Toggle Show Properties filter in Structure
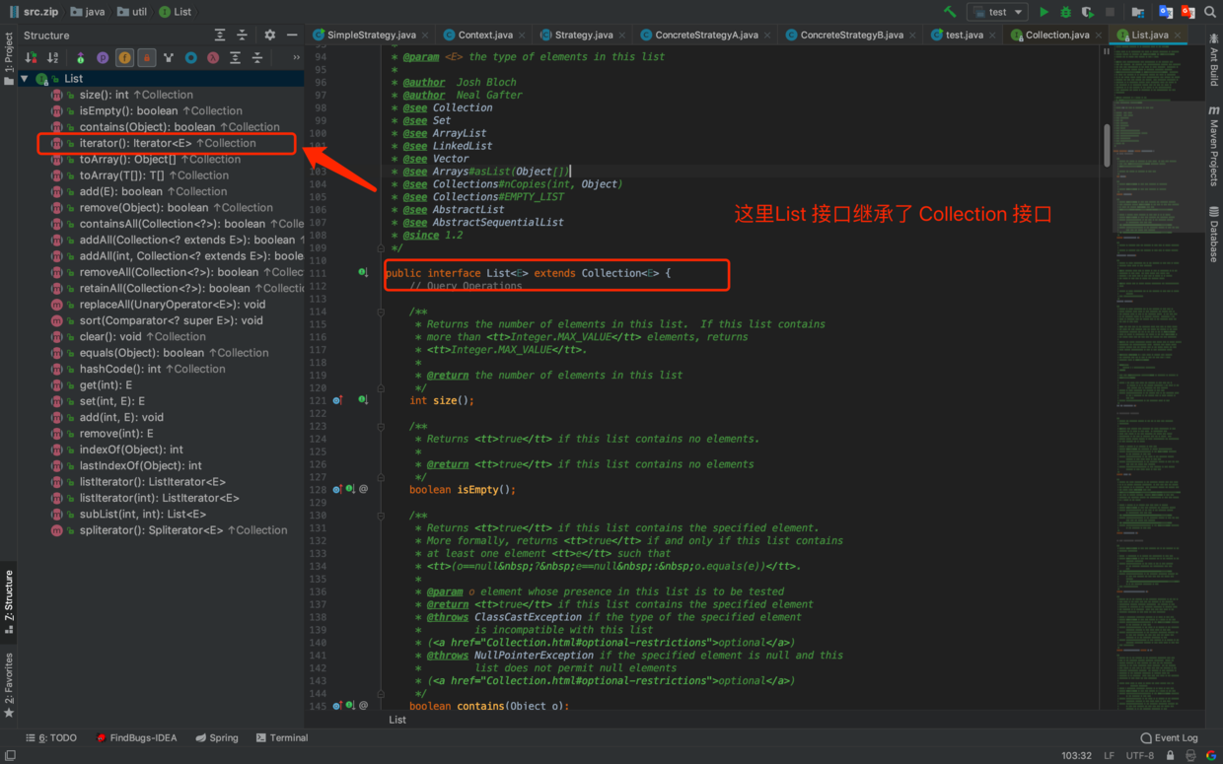1223x764 pixels. click(103, 58)
